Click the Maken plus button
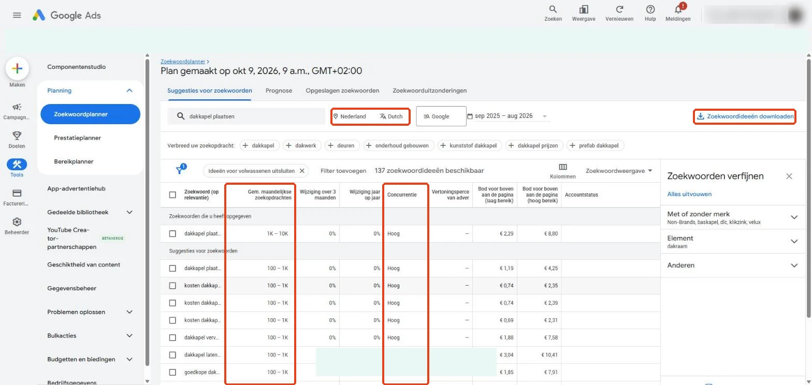Image resolution: width=812 pixels, height=385 pixels. pos(17,68)
